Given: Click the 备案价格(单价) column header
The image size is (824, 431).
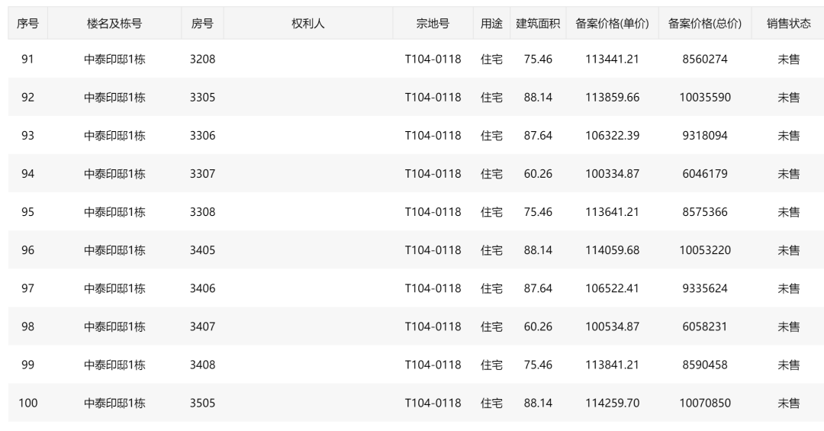Looking at the screenshot, I should (612, 24).
